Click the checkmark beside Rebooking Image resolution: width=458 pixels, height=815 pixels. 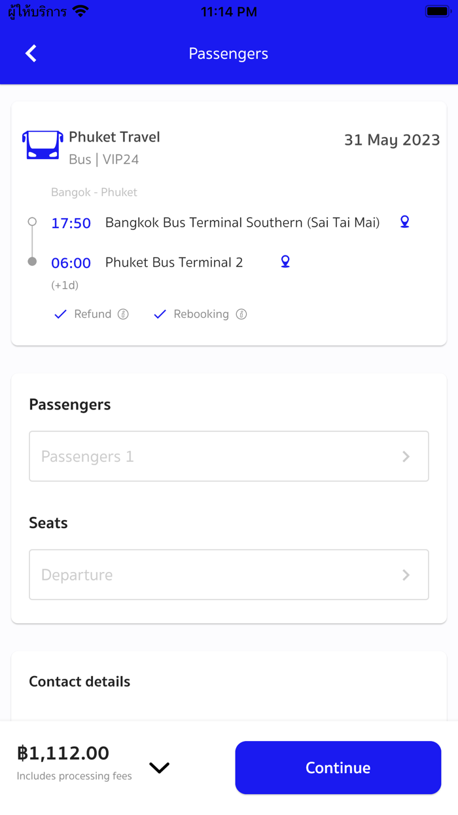pyautogui.click(x=159, y=314)
